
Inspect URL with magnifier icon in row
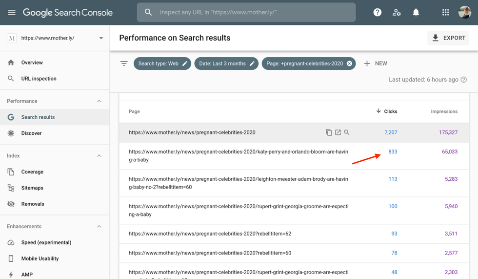pos(347,132)
